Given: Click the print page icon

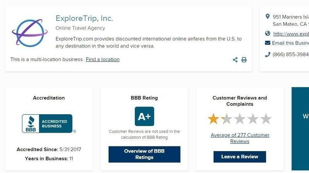Looking at the screenshot, I should click(244, 60).
